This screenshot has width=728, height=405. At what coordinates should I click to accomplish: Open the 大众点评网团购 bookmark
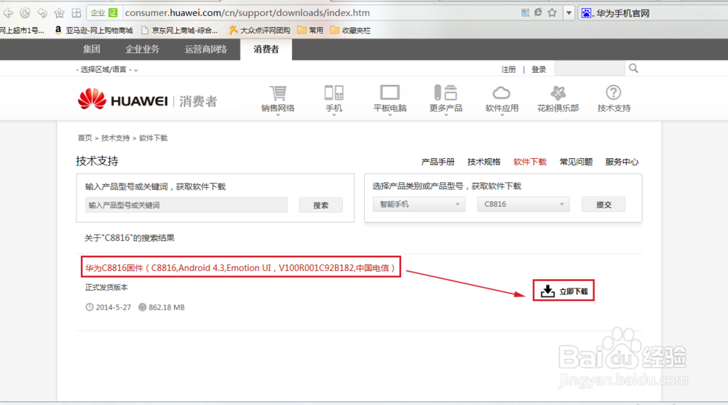(260, 30)
